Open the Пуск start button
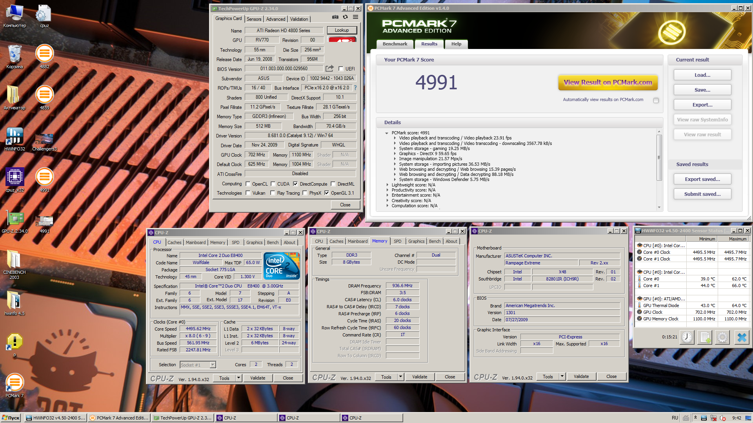753x423 pixels. coord(11,418)
